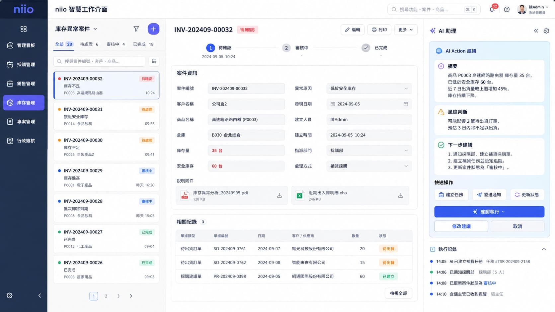This screenshot has width=555, height=312.
Task: Open 專案管理 in sidebar
Action: 24,122
